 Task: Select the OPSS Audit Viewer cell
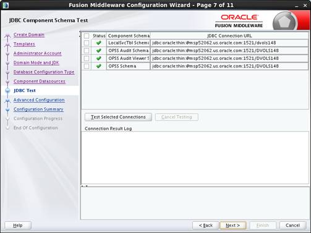pos(128,58)
